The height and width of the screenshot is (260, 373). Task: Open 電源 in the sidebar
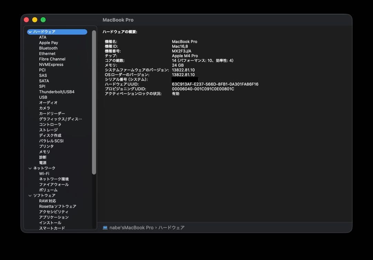pos(43,163)
